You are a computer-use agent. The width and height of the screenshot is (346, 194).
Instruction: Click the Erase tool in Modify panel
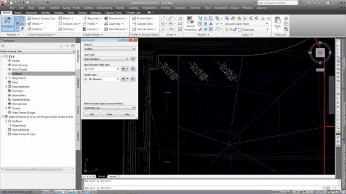pos(200,29)
